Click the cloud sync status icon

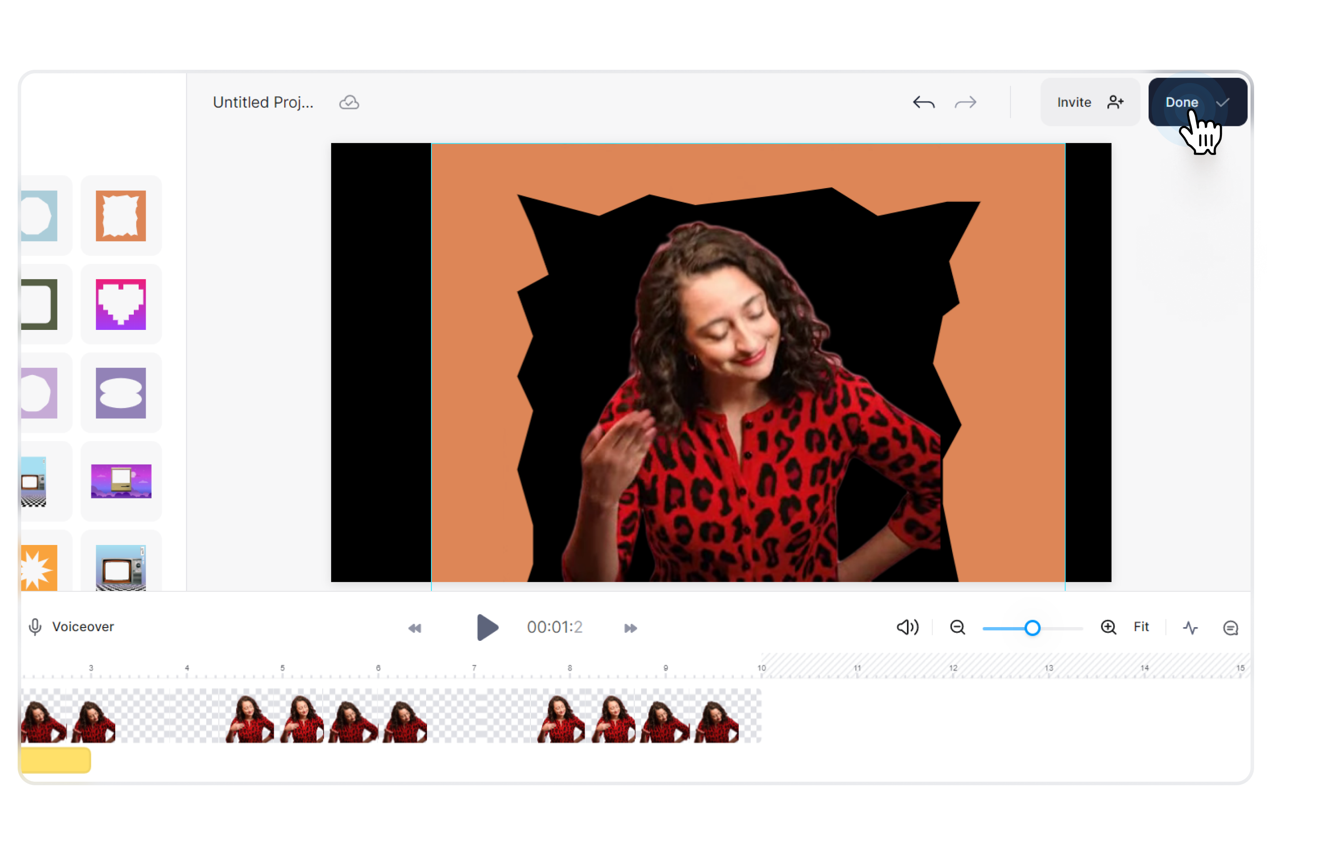point(349,102)
